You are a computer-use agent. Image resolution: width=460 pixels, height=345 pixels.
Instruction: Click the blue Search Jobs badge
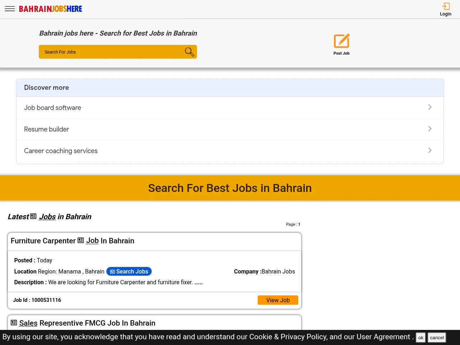(x=129, y=271)
